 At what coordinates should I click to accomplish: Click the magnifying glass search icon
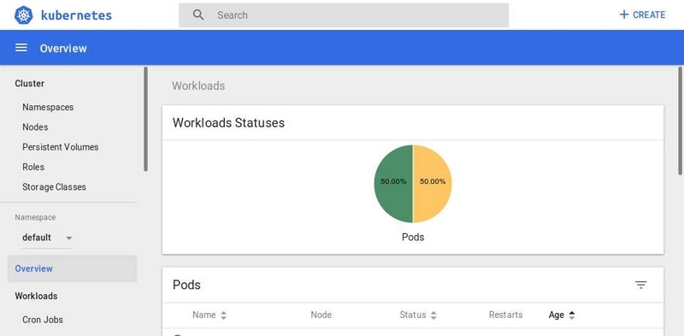pyautogui.click(x=198, y=15)
